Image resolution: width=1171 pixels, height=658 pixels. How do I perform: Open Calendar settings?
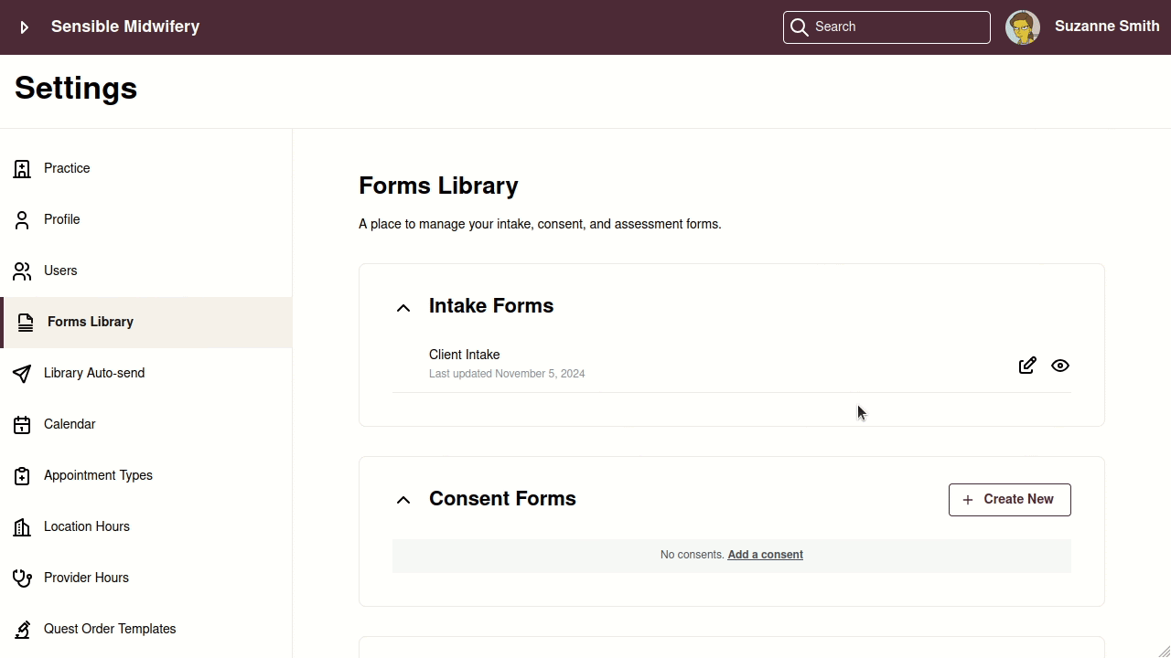[146, 425]
